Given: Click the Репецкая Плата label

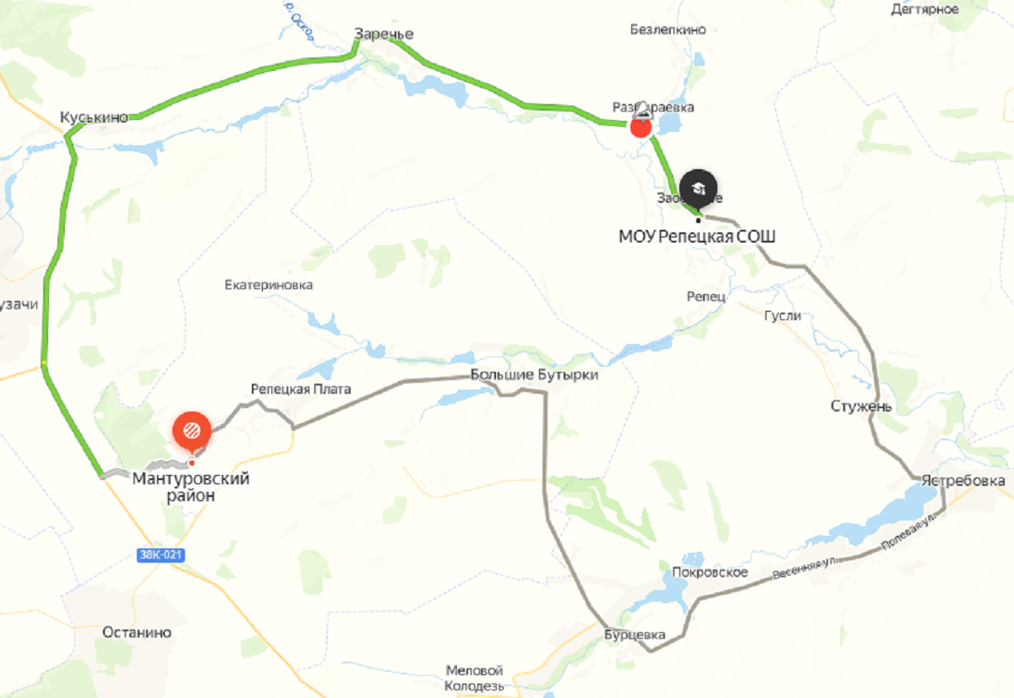Looking at the screenshot, I should (301, 389).
